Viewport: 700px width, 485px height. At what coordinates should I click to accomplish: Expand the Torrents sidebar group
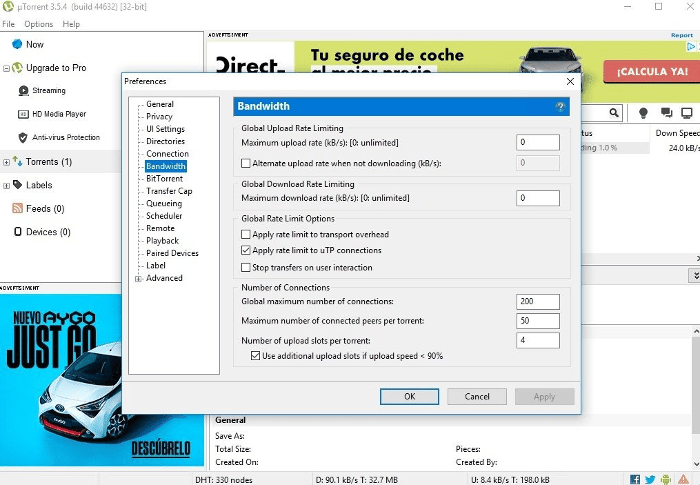(x=6, y=162)
